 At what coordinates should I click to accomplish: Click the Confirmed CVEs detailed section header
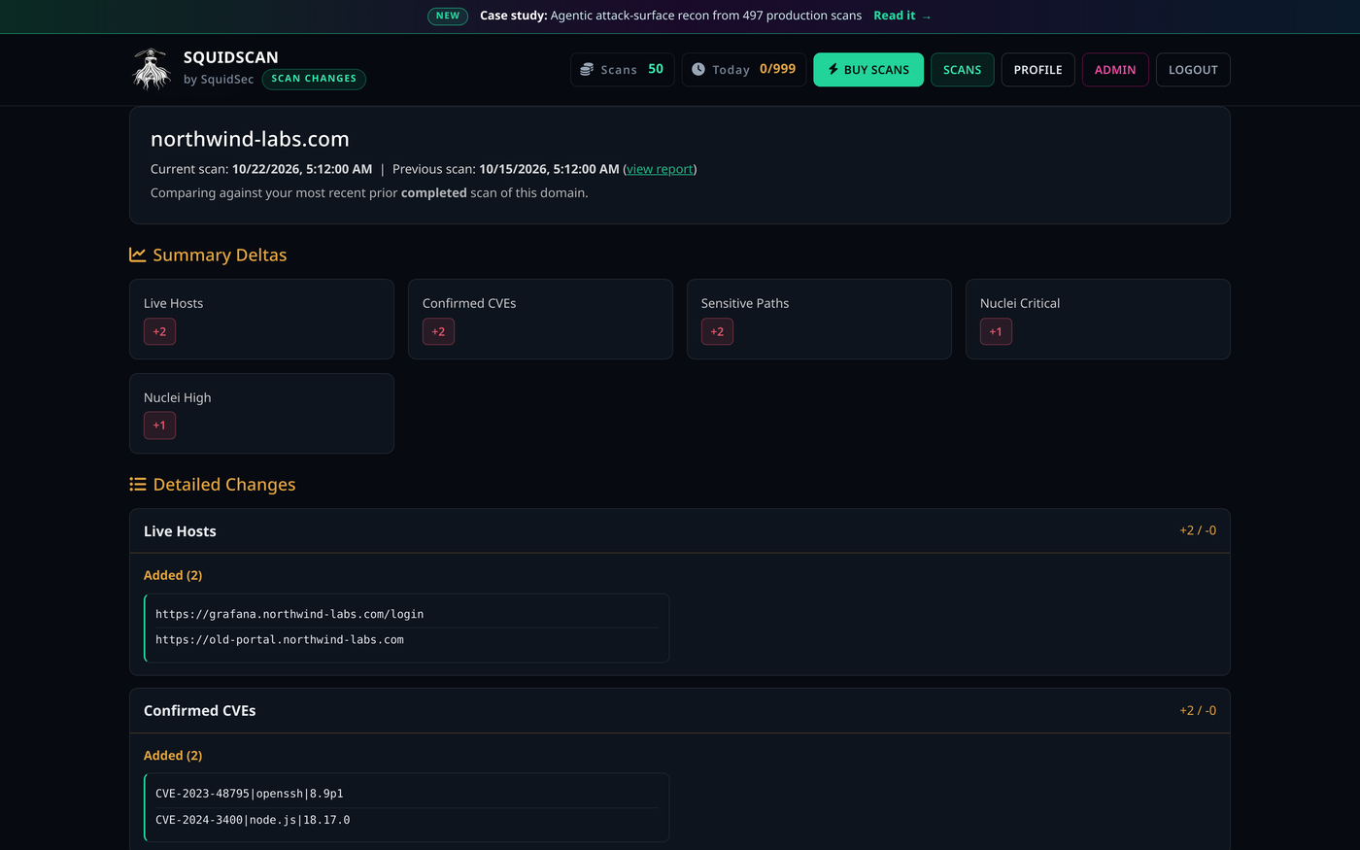[680, 711]
